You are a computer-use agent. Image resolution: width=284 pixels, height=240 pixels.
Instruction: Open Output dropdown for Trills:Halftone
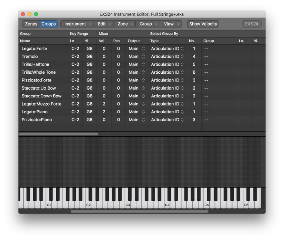coord(137,64)
